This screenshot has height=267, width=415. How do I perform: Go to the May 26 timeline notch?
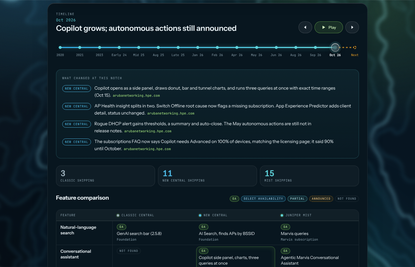[x=256, y=47]
